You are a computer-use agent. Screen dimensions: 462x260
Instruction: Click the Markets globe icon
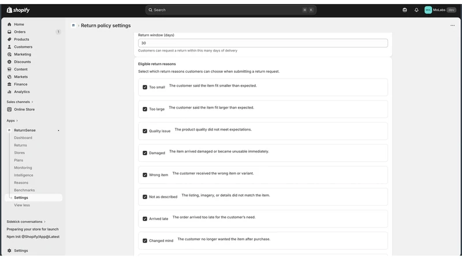pyautogui.click(x=9, y=77)
